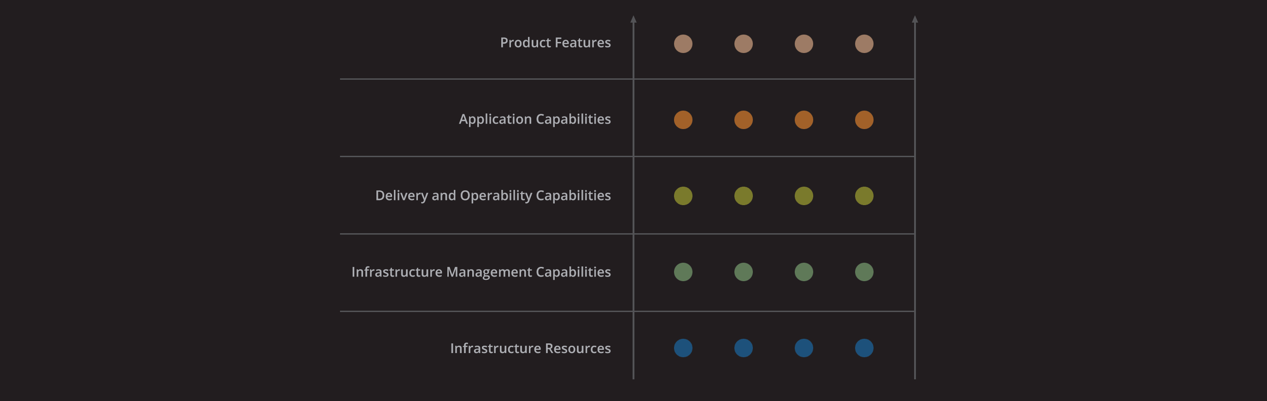Viewport: 1267px width, 401px height.
Task: Select the second green Infrastructure Management dot
Action: [743, 272]
